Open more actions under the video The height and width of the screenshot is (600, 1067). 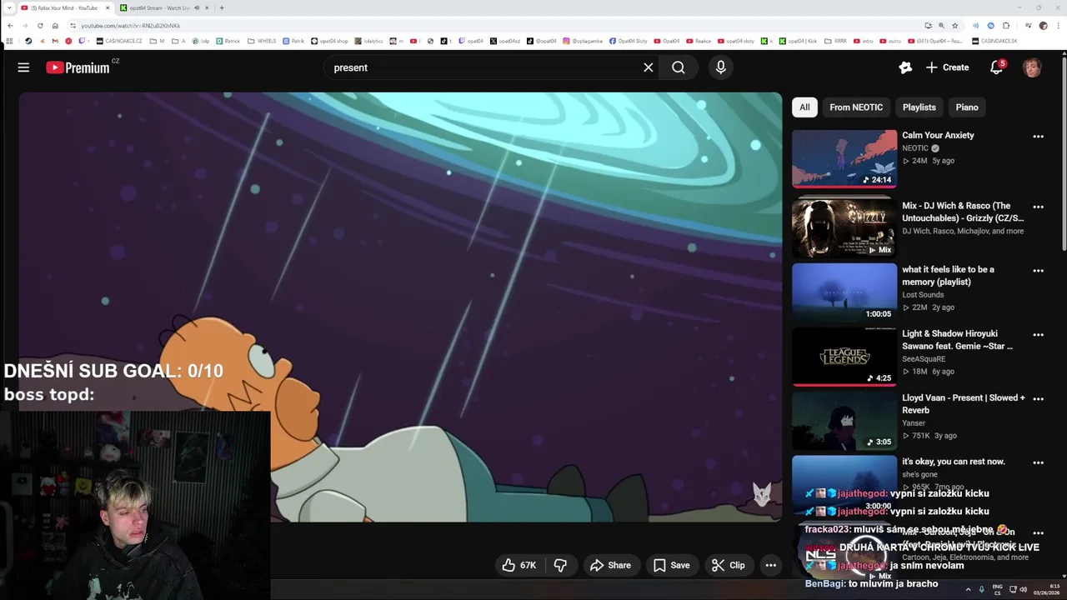(771, 565)
